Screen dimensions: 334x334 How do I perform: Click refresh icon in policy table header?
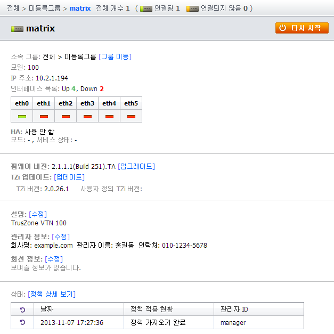(x=22, y=309)
